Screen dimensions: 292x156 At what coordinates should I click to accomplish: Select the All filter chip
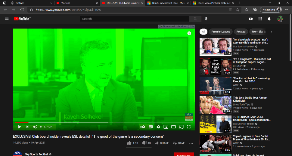[x=203, y=32]
